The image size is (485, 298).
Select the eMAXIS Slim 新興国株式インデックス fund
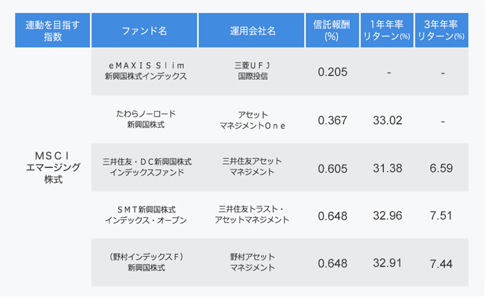(144, 71)
